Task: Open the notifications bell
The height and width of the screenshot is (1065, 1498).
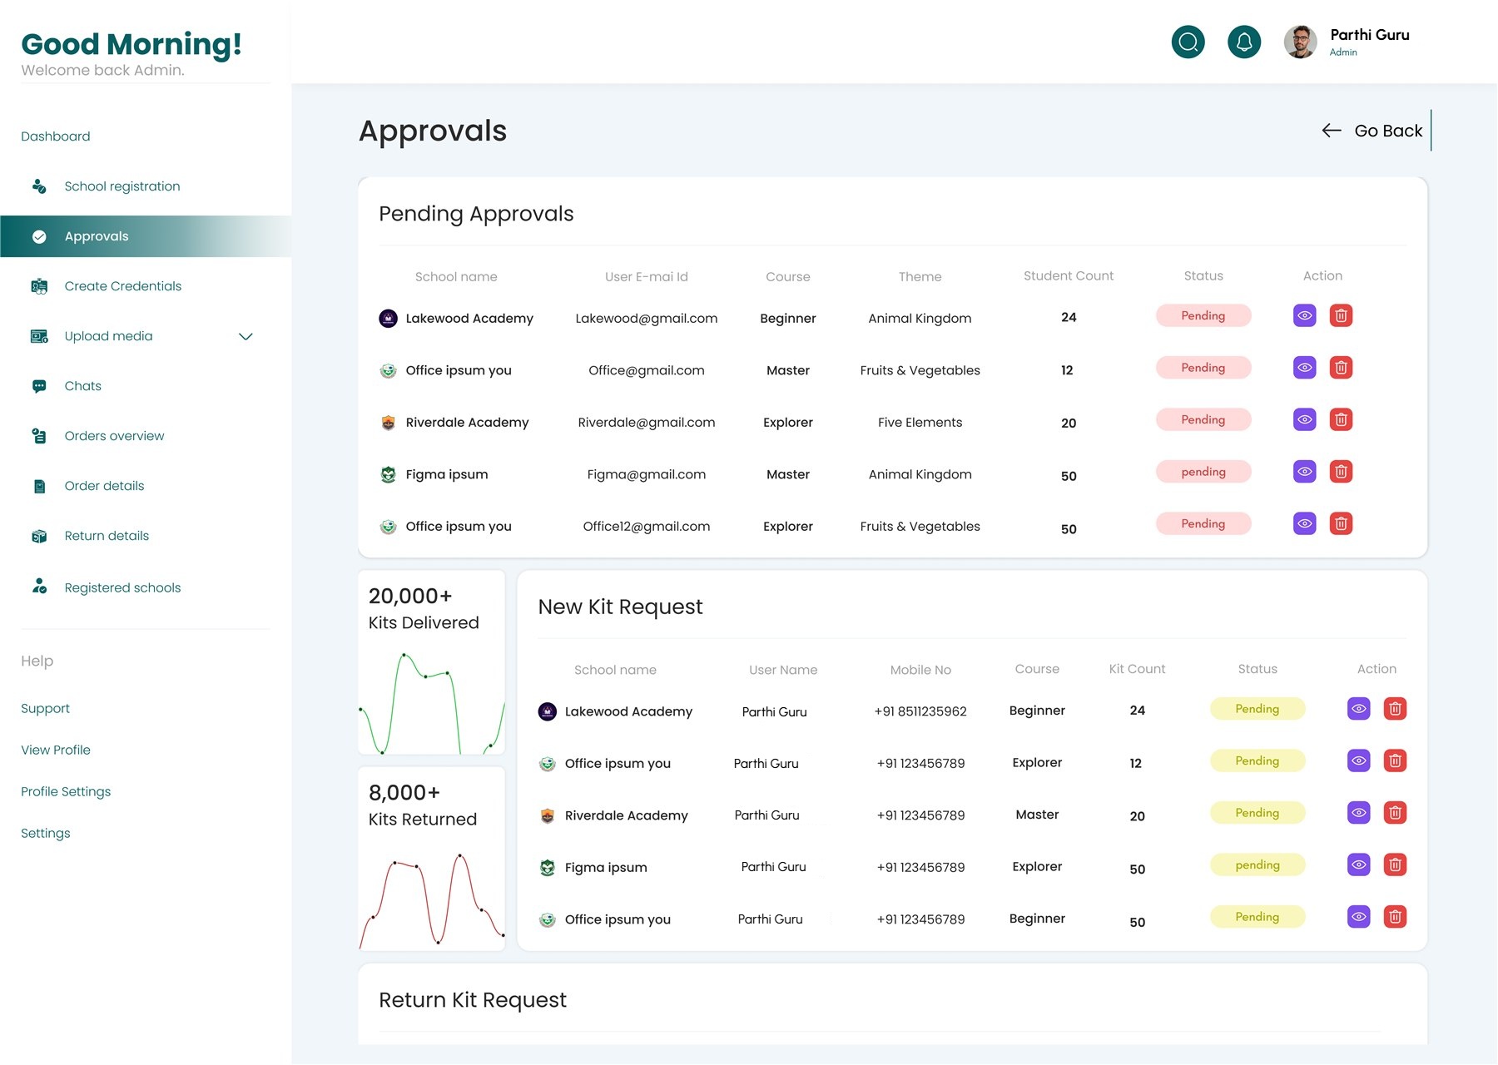Action: click(1244, 42)
